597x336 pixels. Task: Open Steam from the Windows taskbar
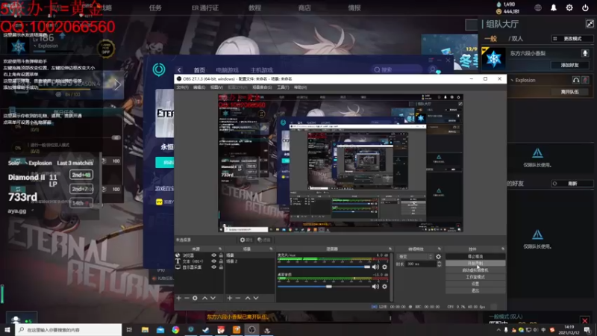(206, 330)
